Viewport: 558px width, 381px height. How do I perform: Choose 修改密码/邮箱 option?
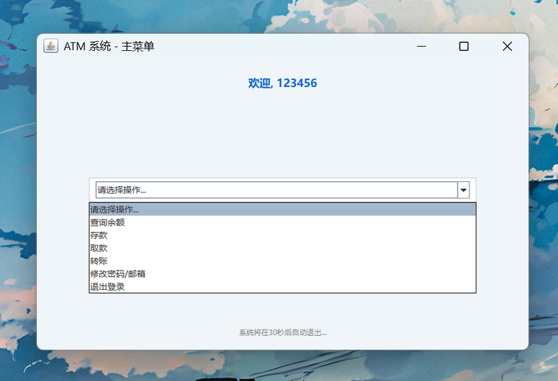282,274
